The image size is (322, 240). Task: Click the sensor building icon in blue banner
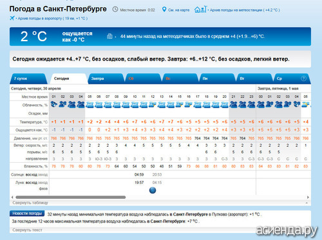(x=109, y=36)
